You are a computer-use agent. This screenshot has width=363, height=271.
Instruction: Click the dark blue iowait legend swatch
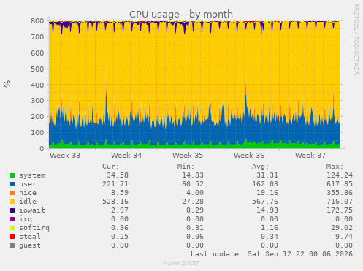coord(12,210)
